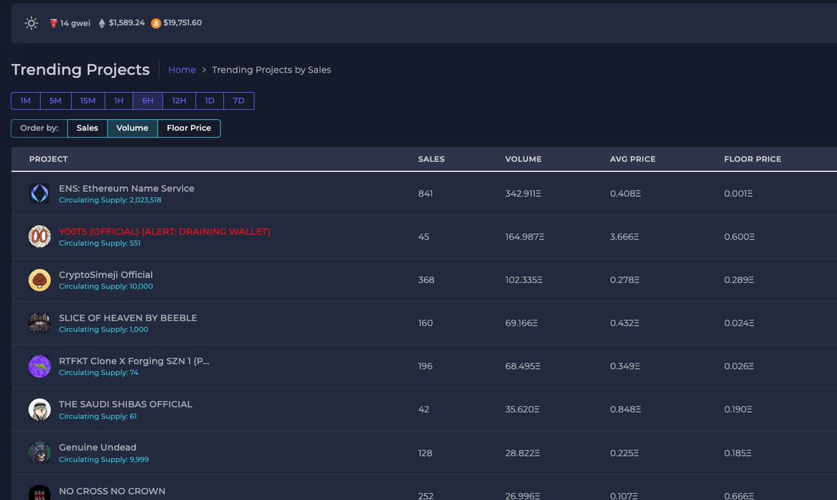This screenshot has width=837, height=500.
Task: Click Genuine Undead floor price 0.185Ξ
Action: (x=738, y=453)
